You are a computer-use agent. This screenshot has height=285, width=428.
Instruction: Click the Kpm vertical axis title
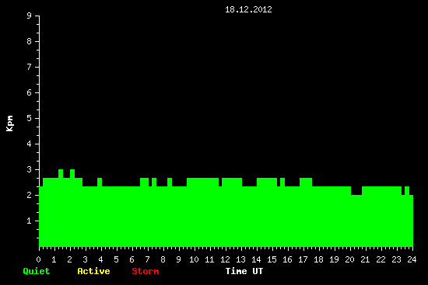(x=9, y=123)
